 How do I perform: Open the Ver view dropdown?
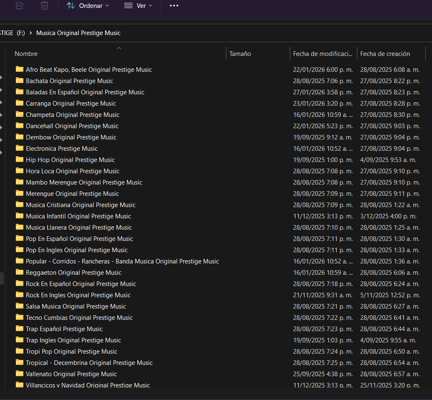138,6
